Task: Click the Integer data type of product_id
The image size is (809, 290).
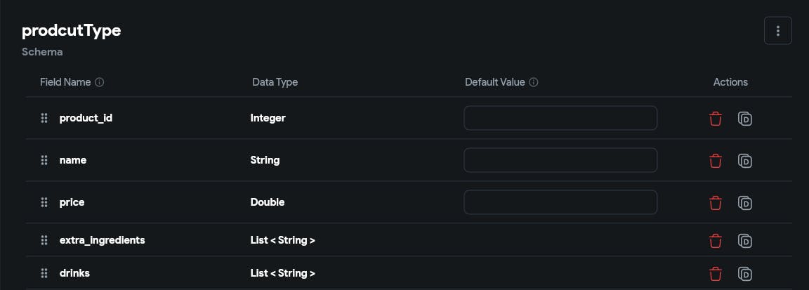Action: [268, 118]
